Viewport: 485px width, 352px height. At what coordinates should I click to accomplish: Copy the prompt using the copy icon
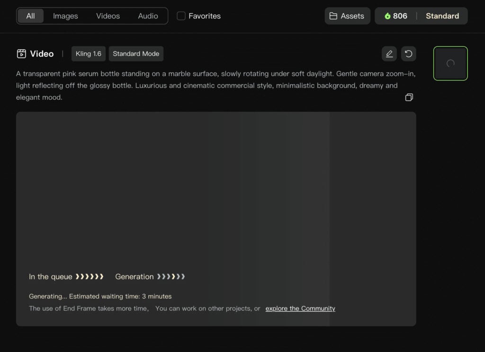coord(409,97)
